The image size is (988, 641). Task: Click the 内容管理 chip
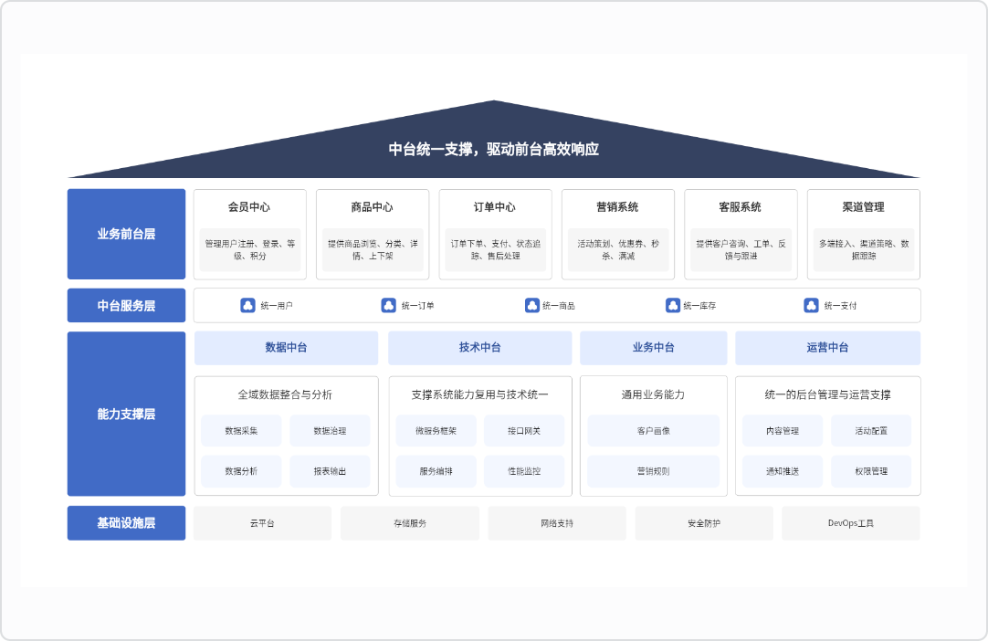point(783,431)
